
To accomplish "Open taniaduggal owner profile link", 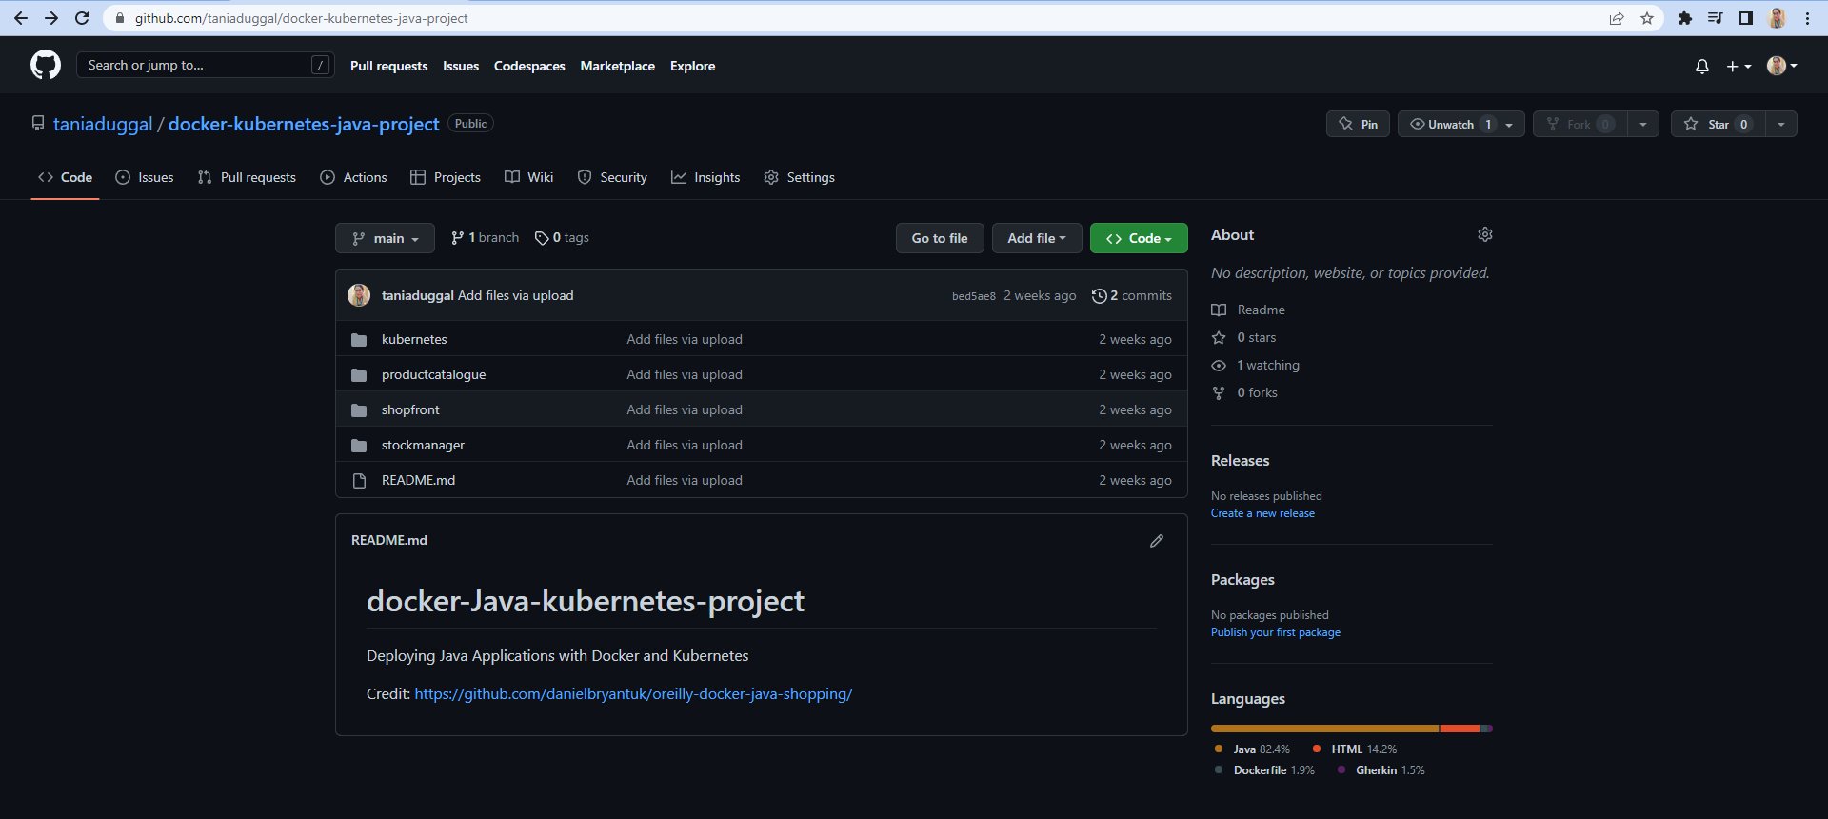I will 103,124.
